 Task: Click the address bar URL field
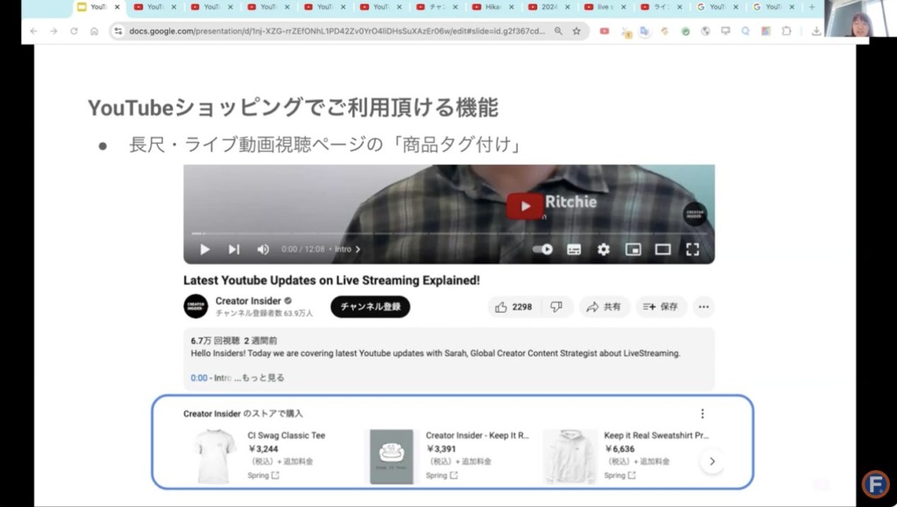point(337,31)
